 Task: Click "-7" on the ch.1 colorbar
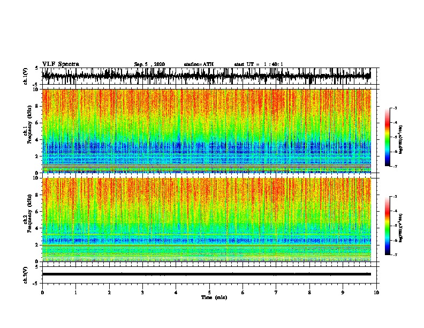tap(395, 166)
